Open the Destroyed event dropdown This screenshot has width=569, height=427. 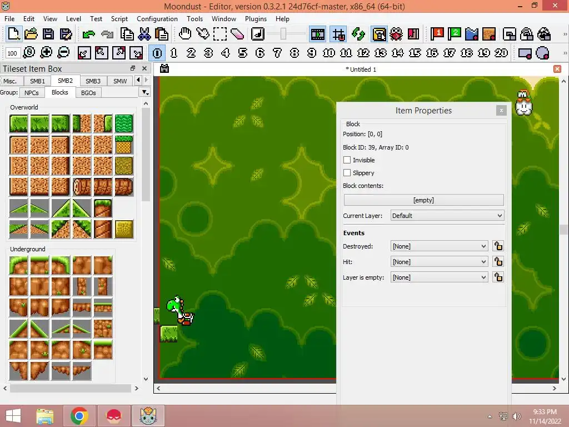coord(439,246)
